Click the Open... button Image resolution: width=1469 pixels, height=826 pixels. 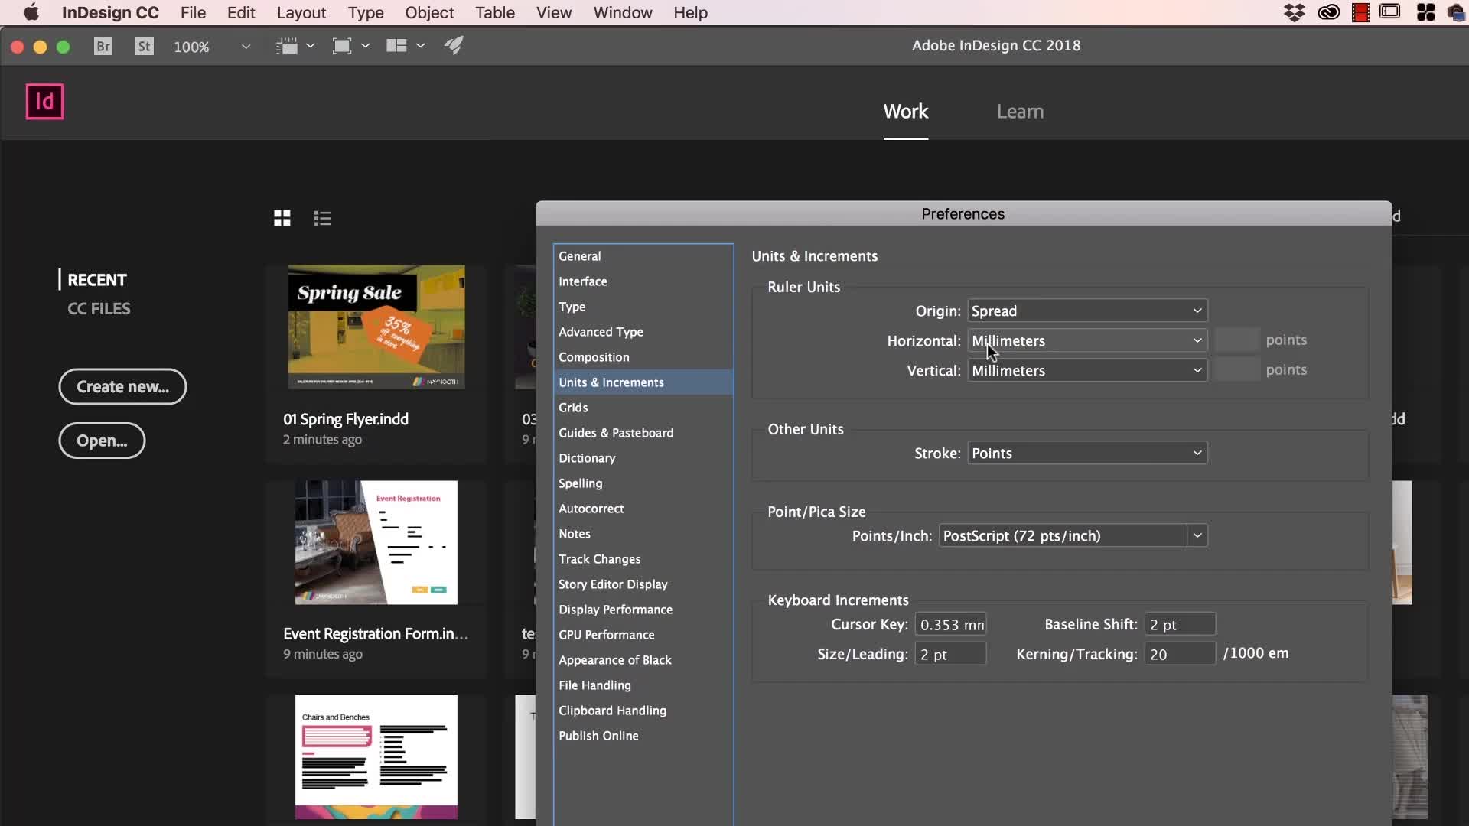[102, 441]
